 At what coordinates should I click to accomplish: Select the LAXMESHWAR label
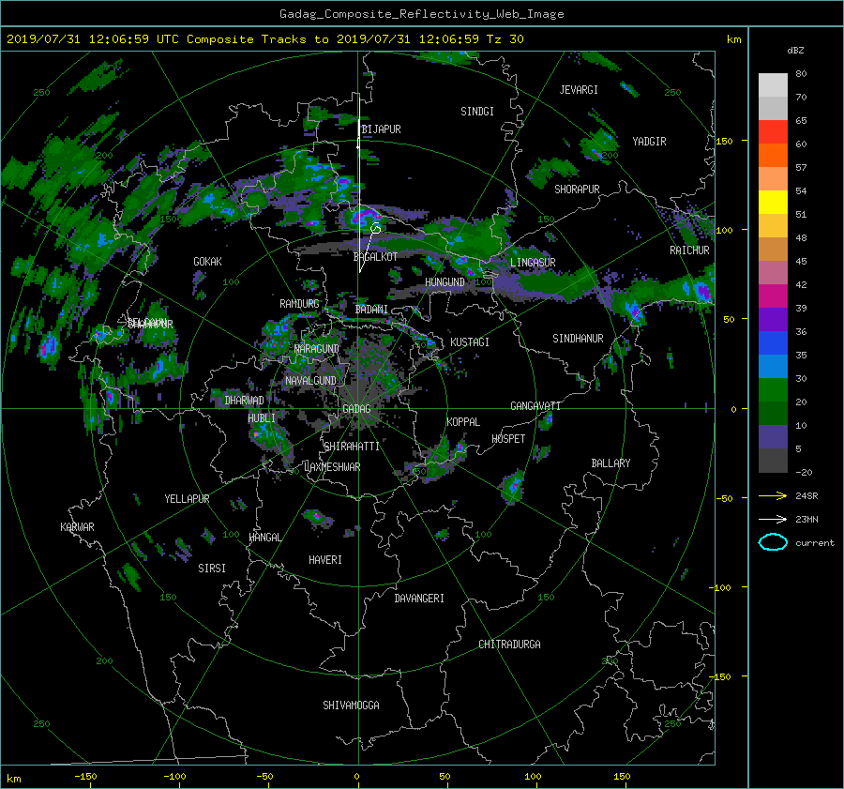pos(332,467)
